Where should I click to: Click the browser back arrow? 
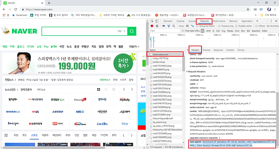(x=4, y=9)
